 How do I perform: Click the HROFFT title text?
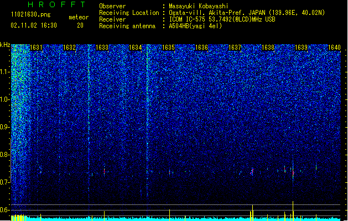(56, 4)
